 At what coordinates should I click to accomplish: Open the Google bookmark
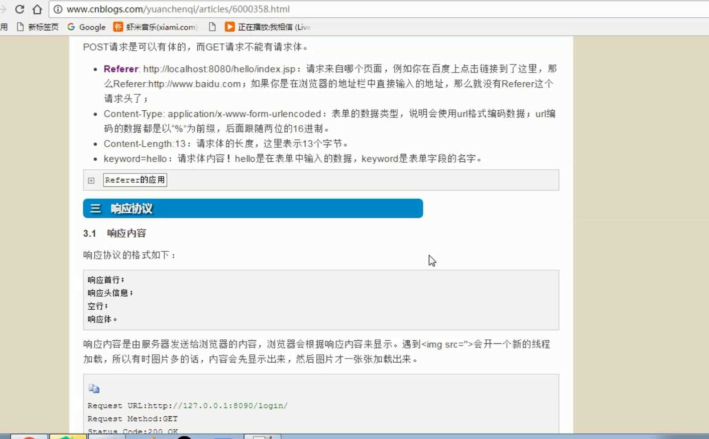[86, 27]
